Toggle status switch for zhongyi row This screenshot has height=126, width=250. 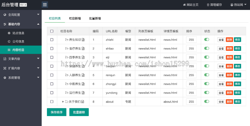207,84
